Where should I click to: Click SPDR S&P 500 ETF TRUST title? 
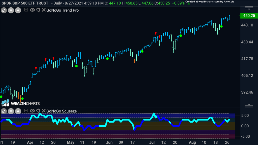tap(25, 3)
